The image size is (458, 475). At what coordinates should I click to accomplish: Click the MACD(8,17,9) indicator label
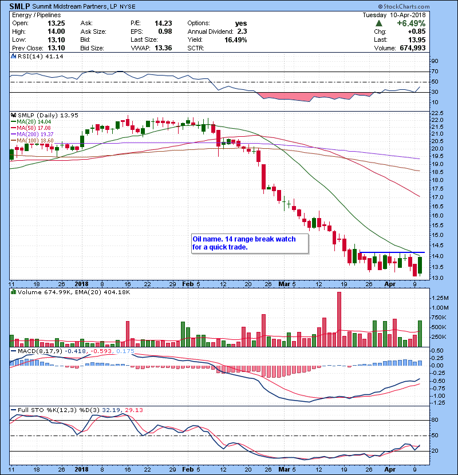(x=40, y=351)
